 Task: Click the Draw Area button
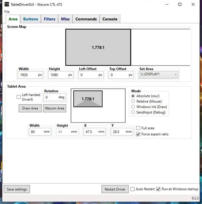point(30,108)
